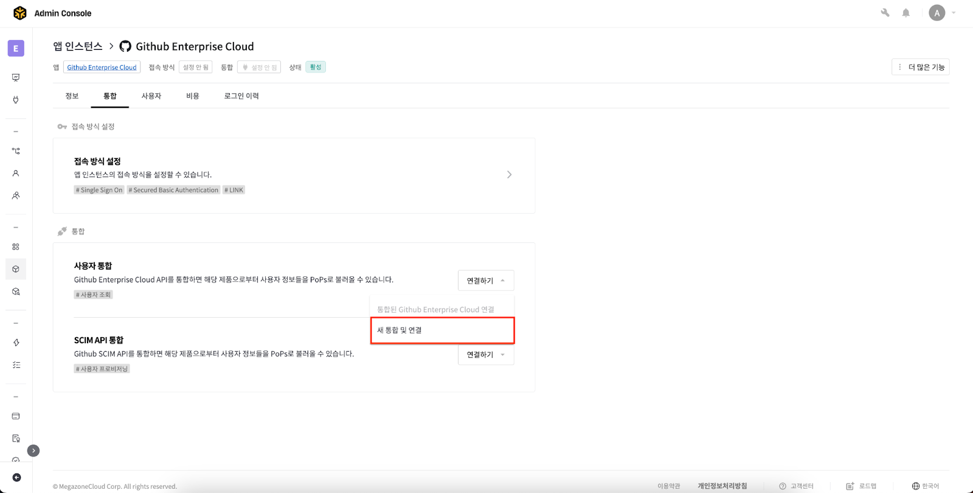The height and width of the screenshot is (493, 973).
Task: Open the notifications bell icon
Action: (906, 13)
